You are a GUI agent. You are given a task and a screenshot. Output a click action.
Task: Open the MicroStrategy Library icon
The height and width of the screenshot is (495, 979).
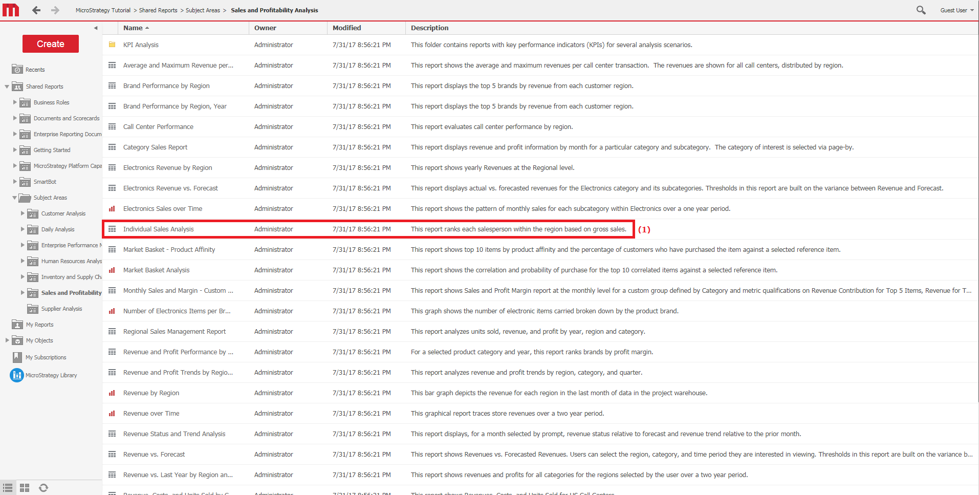coord(17,375)
